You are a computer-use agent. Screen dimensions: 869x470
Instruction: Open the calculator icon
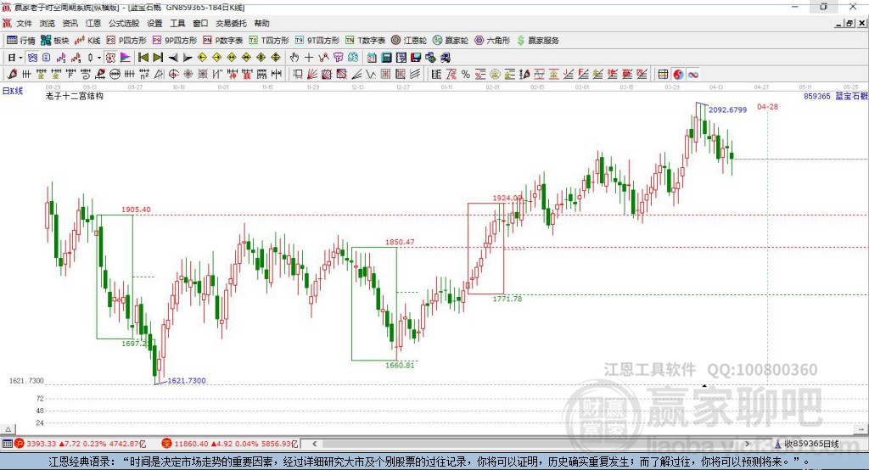[x=386, y=58]
